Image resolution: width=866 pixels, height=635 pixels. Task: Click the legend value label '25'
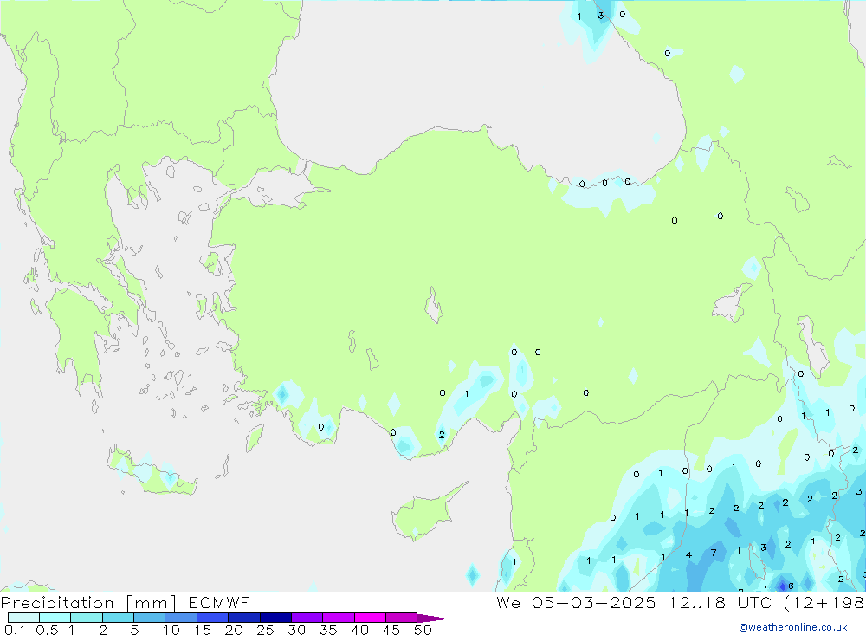click(x=265, y=630)
